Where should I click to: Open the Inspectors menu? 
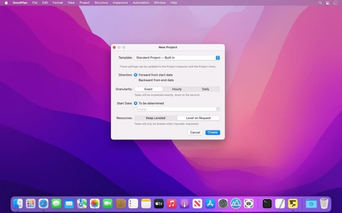[120, 3]
